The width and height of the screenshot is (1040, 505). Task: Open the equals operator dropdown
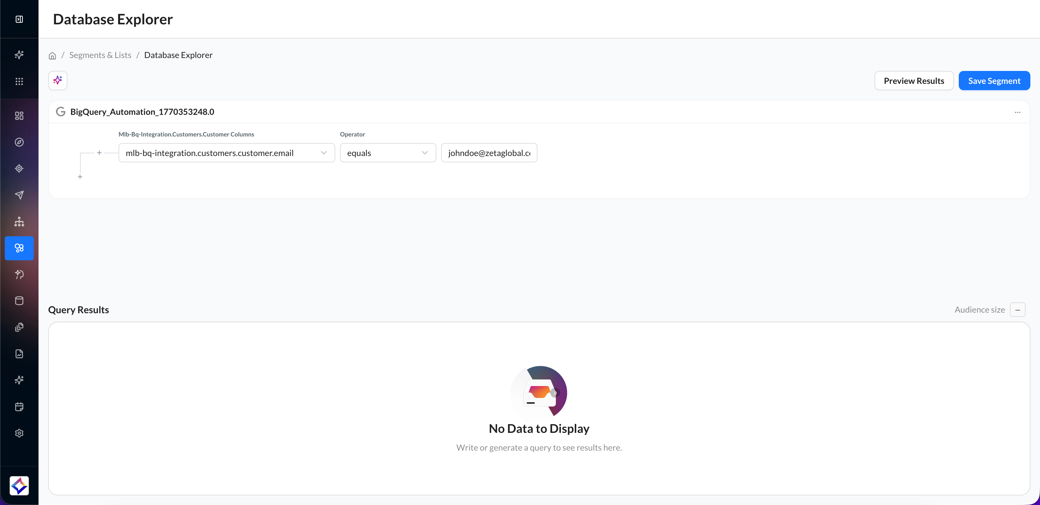point(388,153)
